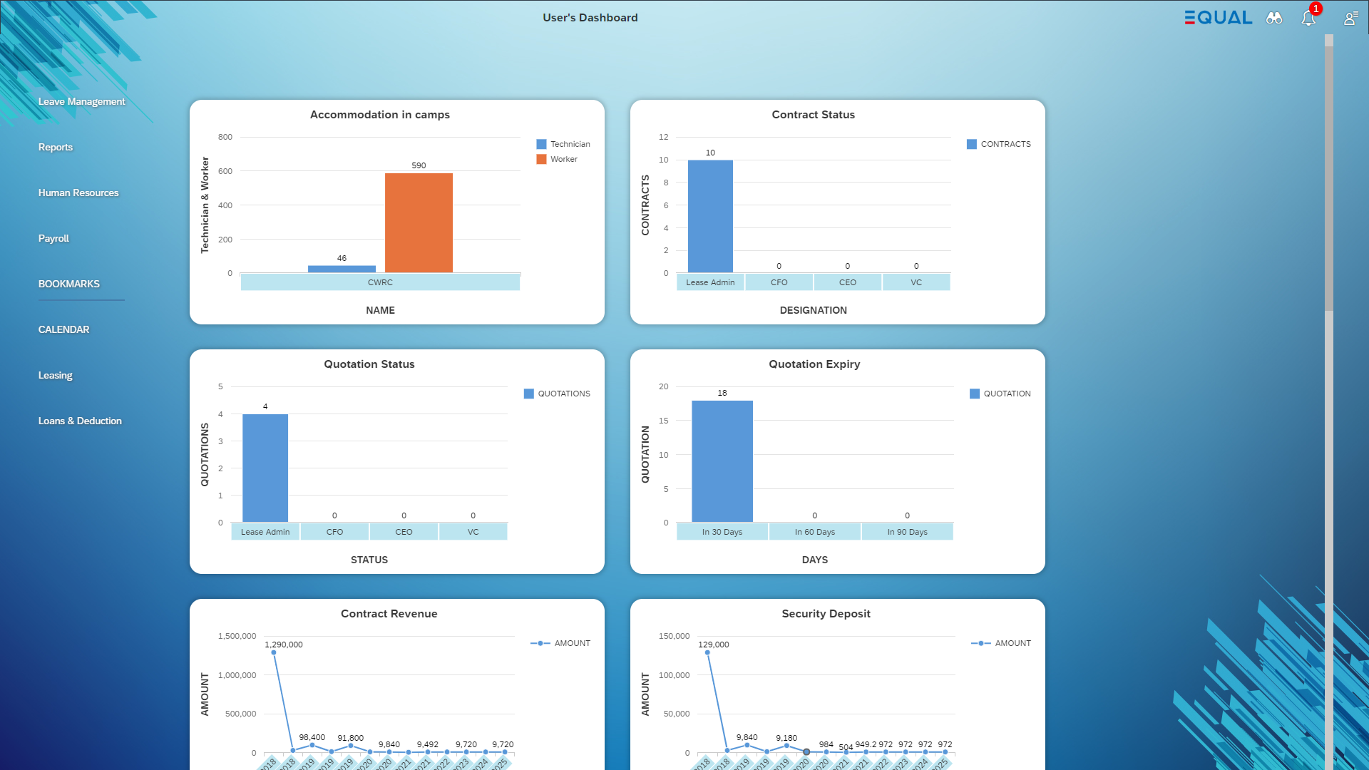Go to the Payroll section
The height and width of the screenshot is (770, 1369).
pyautogui.click(x=53, y=238)
